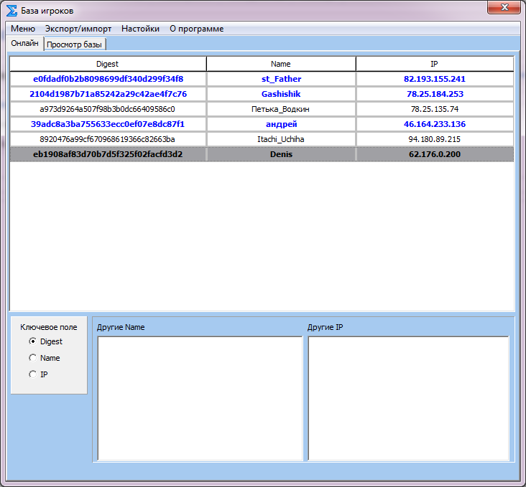Click inside the Другие IP list box
Screen dimensions: 526x487
(x=408, y=398)
